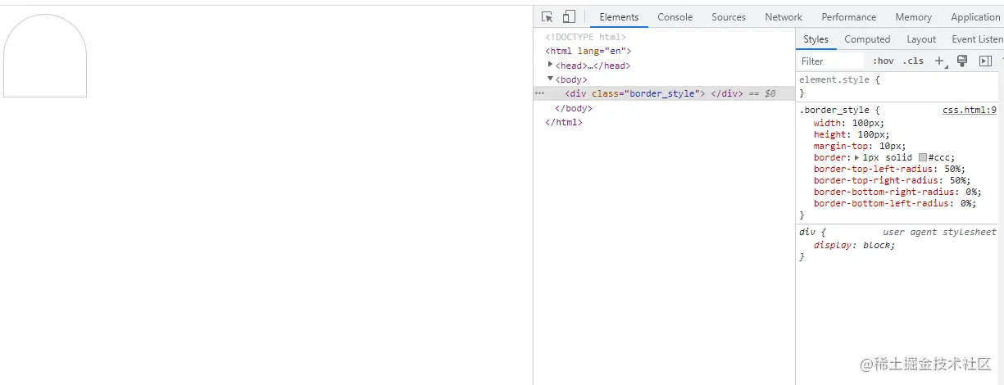Activate the inspect element picker icon
Image resolution: width=1004 pixels, height=385 pixels.
pos(547,16)
